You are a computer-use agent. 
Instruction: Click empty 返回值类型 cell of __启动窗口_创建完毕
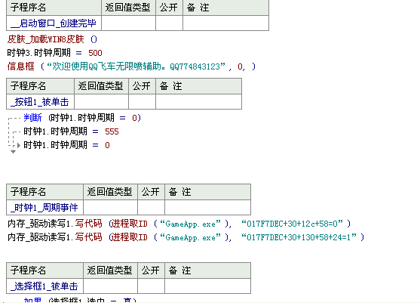(129, 23)
